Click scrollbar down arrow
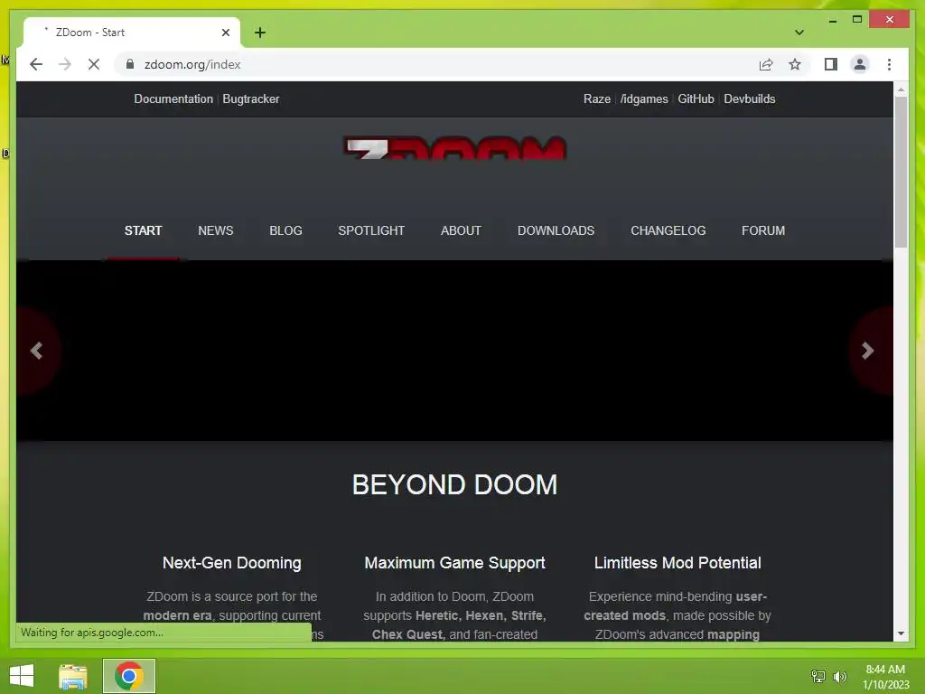 tap(901, 633)
